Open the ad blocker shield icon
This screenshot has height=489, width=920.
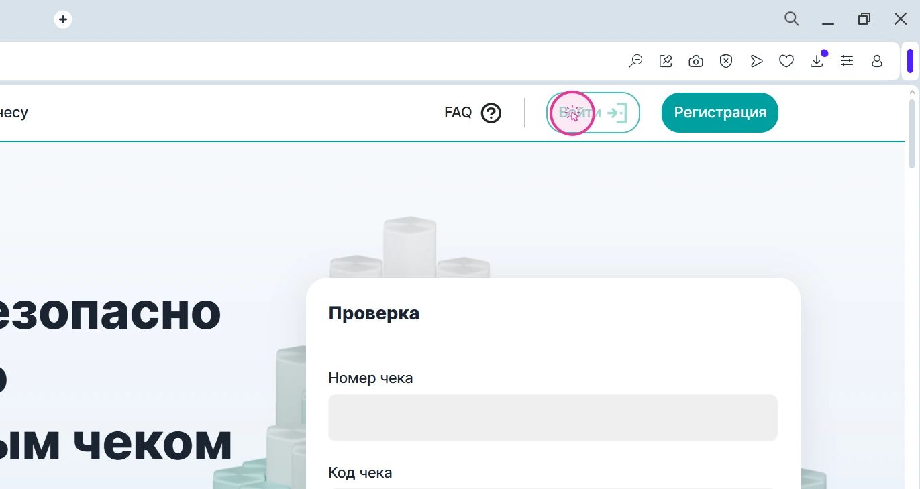pyautogui.click(x=726, y=62)
